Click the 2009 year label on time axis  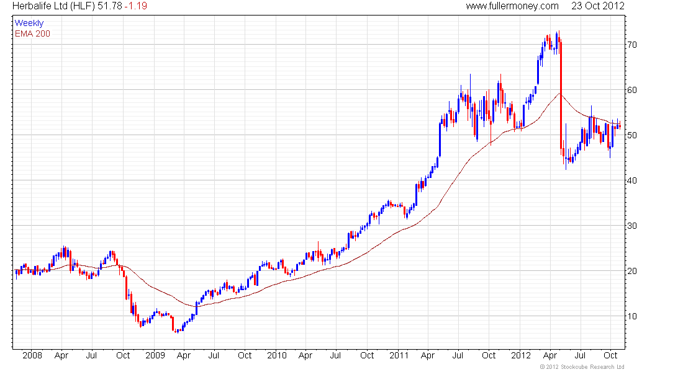[155, 355]
